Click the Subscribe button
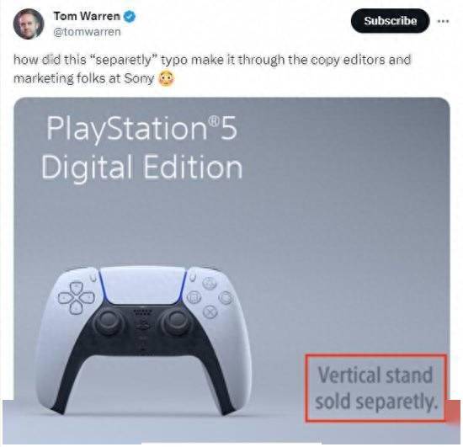The height and width of the screenshot is (447, 463). [x=390, y=21]
